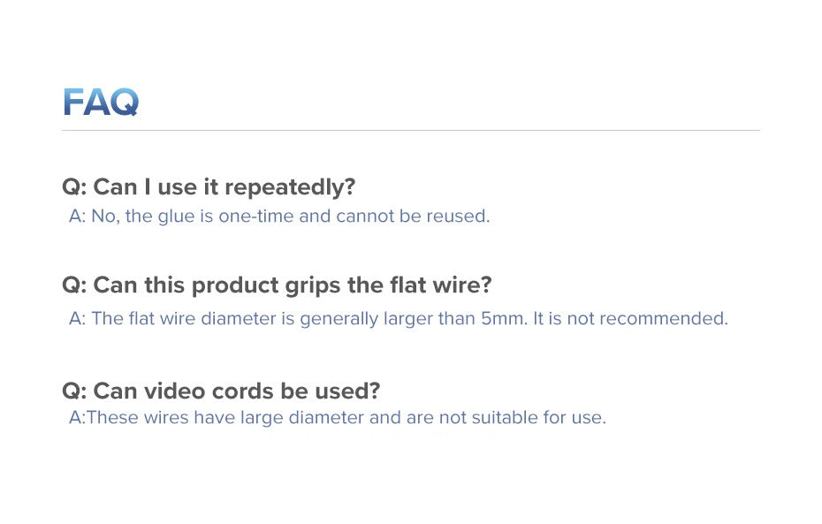
Task: Click the "Q:" before the video cords question
Action: click(73, 391)
